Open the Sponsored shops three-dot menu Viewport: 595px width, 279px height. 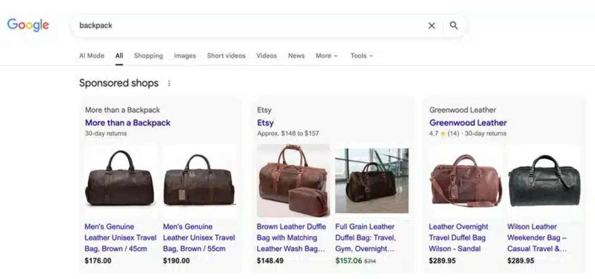coord(169,83)
